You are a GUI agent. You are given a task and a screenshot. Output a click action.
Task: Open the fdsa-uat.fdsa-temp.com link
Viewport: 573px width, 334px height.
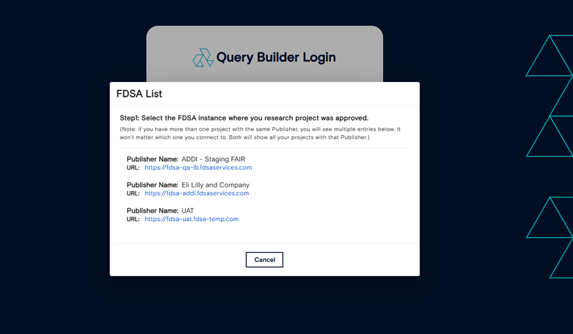pos(191,219)
